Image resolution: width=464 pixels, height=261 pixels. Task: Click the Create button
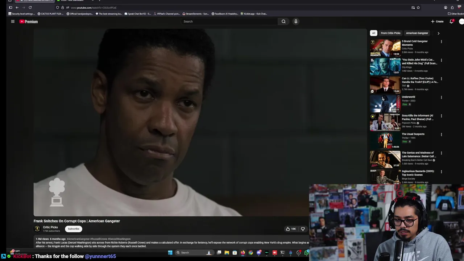pos(437,21)
